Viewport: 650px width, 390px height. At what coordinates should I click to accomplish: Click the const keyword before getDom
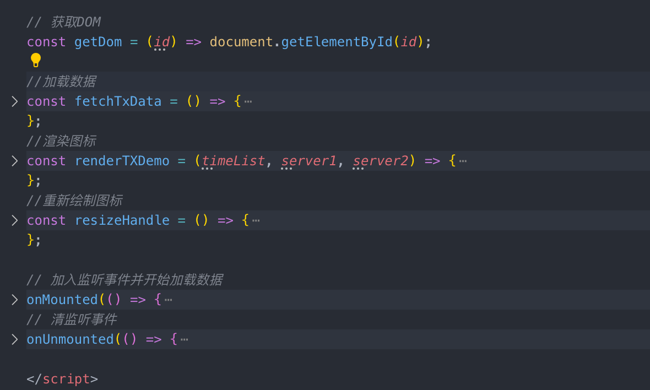pos(46,42)
